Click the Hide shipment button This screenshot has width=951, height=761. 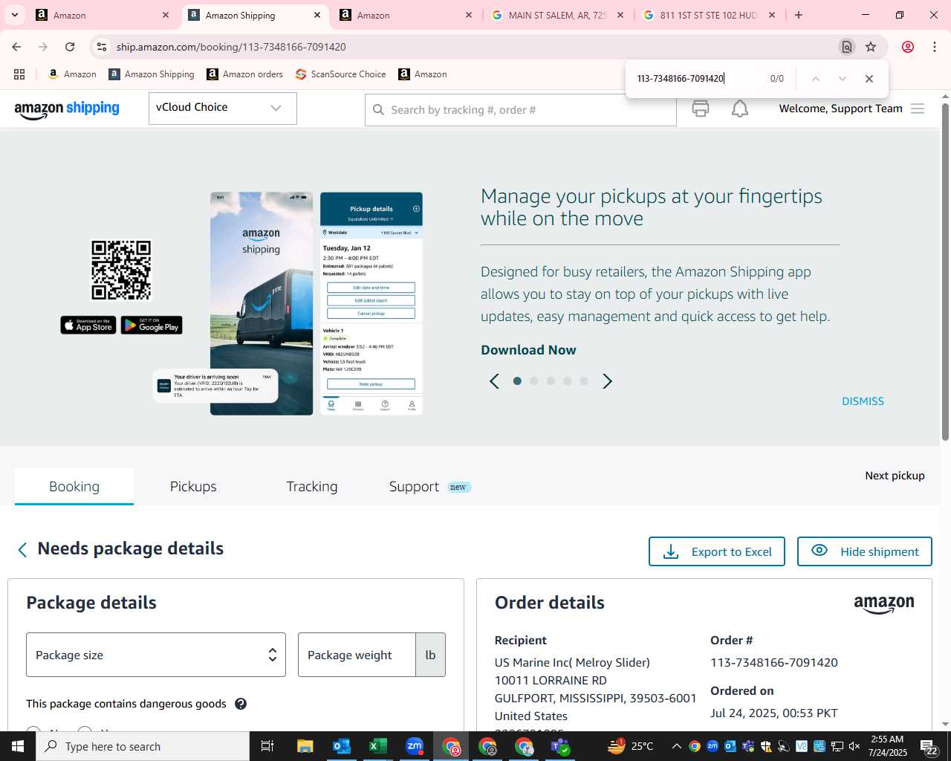[865, 551]
